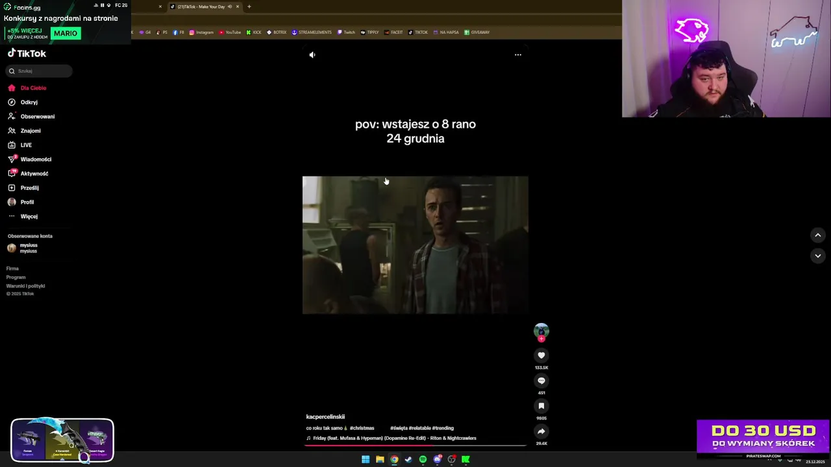The width and height of the screenshot is (831, 467).
Task: Open the Instagram bookmark
Action: point(201,32)
